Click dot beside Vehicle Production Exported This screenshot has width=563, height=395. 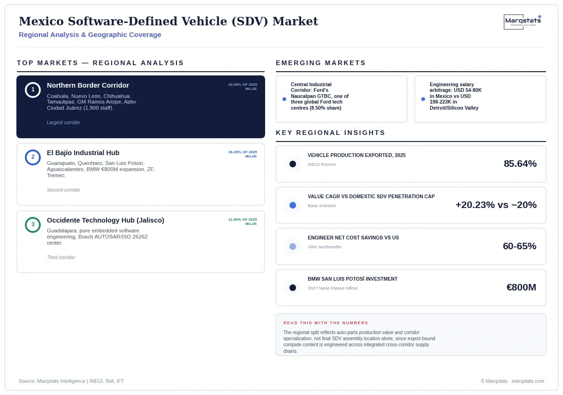point(293,164)
